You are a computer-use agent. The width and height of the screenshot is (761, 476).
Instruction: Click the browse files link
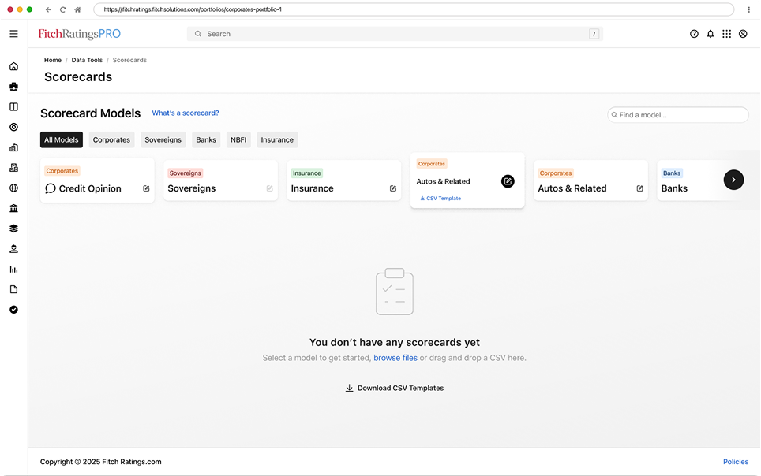395,358
